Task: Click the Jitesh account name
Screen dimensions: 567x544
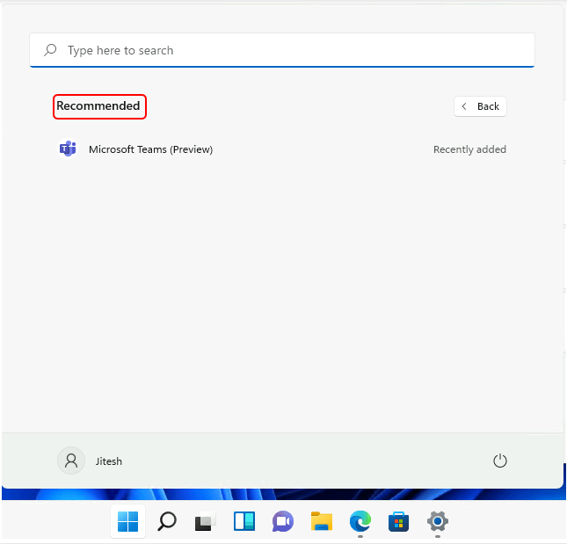Action: (109, 461)
